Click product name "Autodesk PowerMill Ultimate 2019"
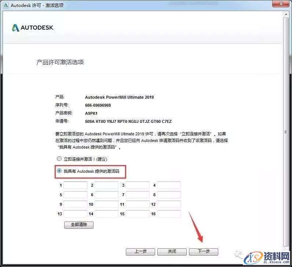Image resolution: width=292 pixels, height=267 pixels. (x=119, y=97)
